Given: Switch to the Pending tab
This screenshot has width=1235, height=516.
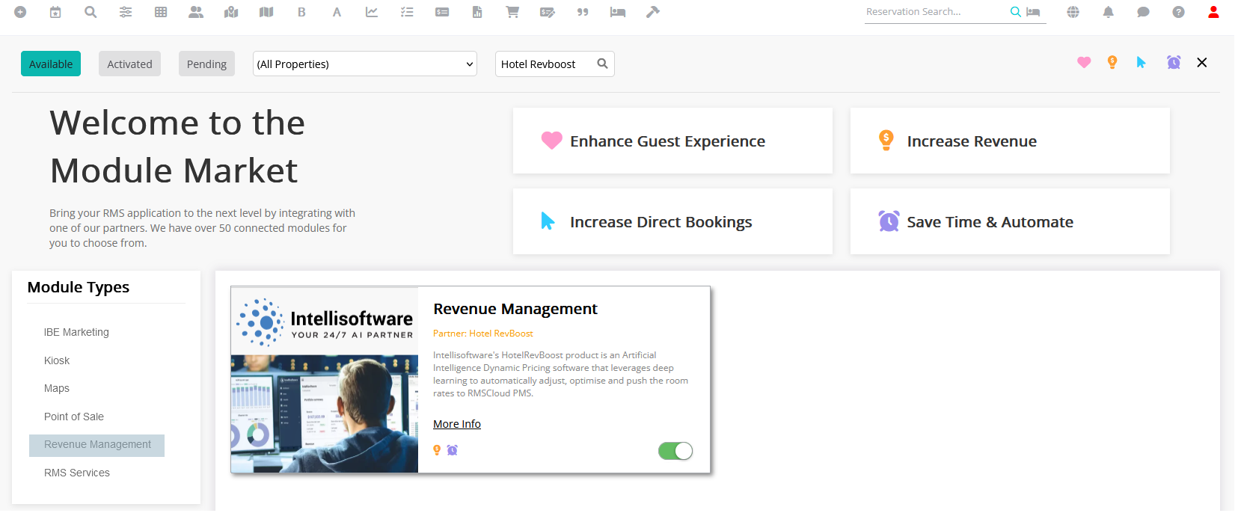Looking at the screenshot, I should coord(206,64).
